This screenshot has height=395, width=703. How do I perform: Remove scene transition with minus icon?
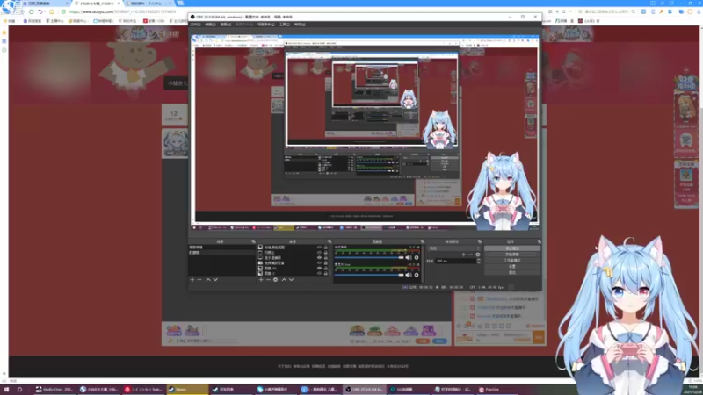(x=470, y=255)
